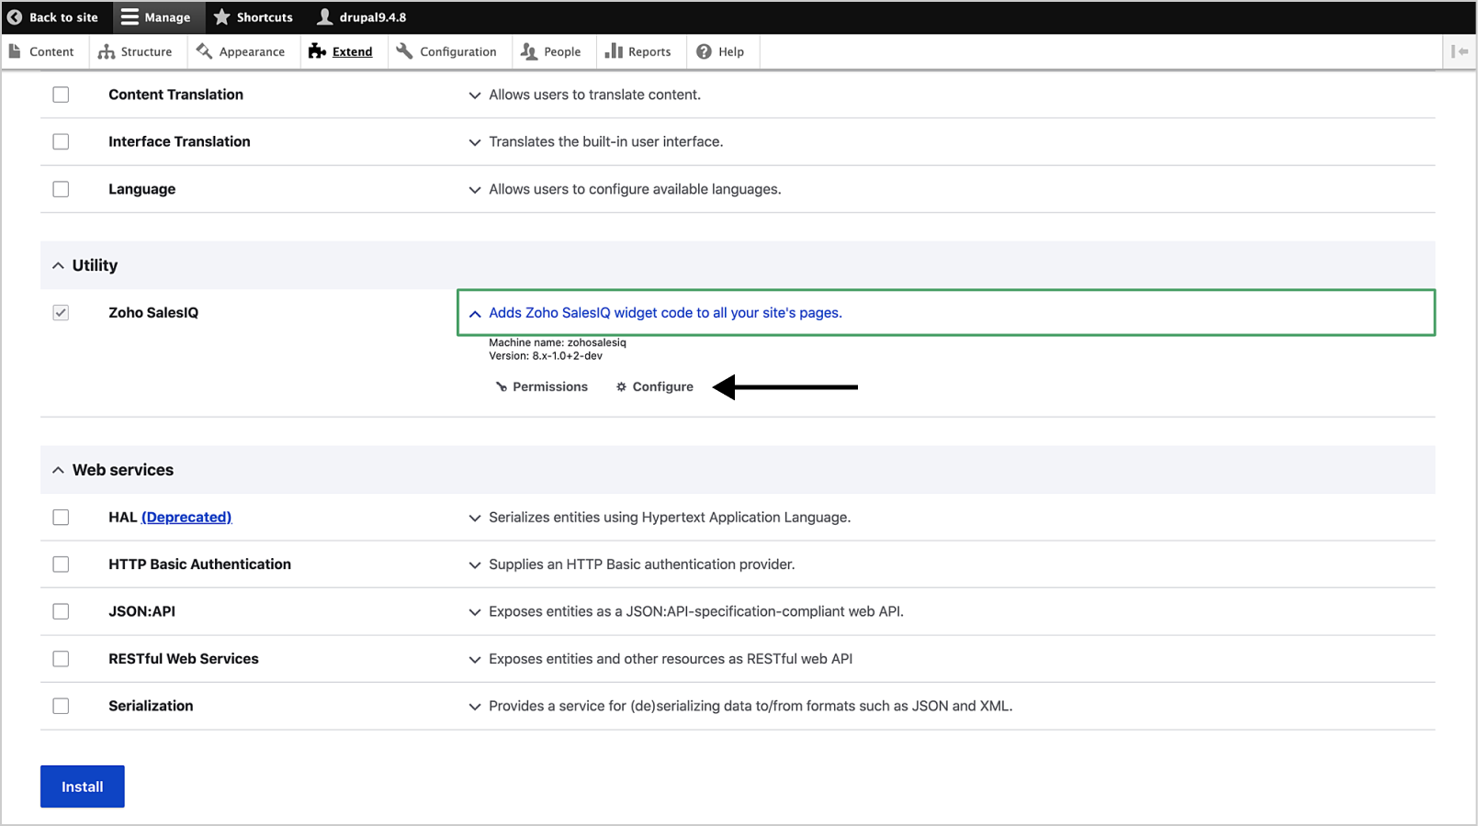Expand the Language module description
This screenshot has height=826, width=1478.
coord(475,190)
